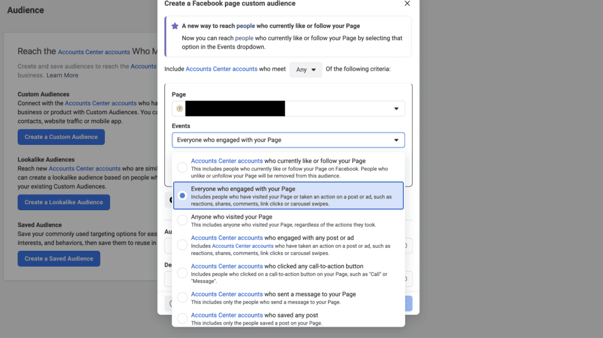The height and width of the screenshot is (338, 603).
Task: Click Accounts Center accounts link in engaged-post description
Action: coord(243,246)
